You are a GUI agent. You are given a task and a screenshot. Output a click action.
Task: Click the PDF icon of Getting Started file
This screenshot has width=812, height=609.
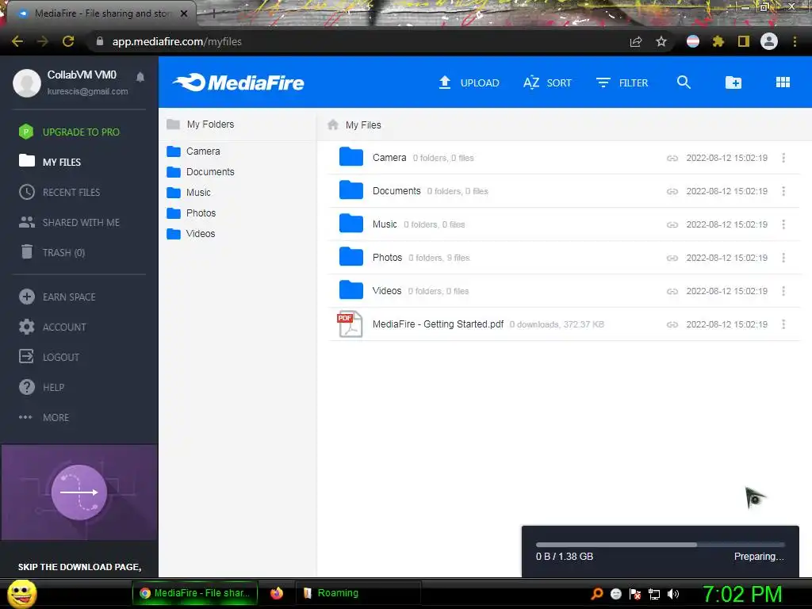350,324
